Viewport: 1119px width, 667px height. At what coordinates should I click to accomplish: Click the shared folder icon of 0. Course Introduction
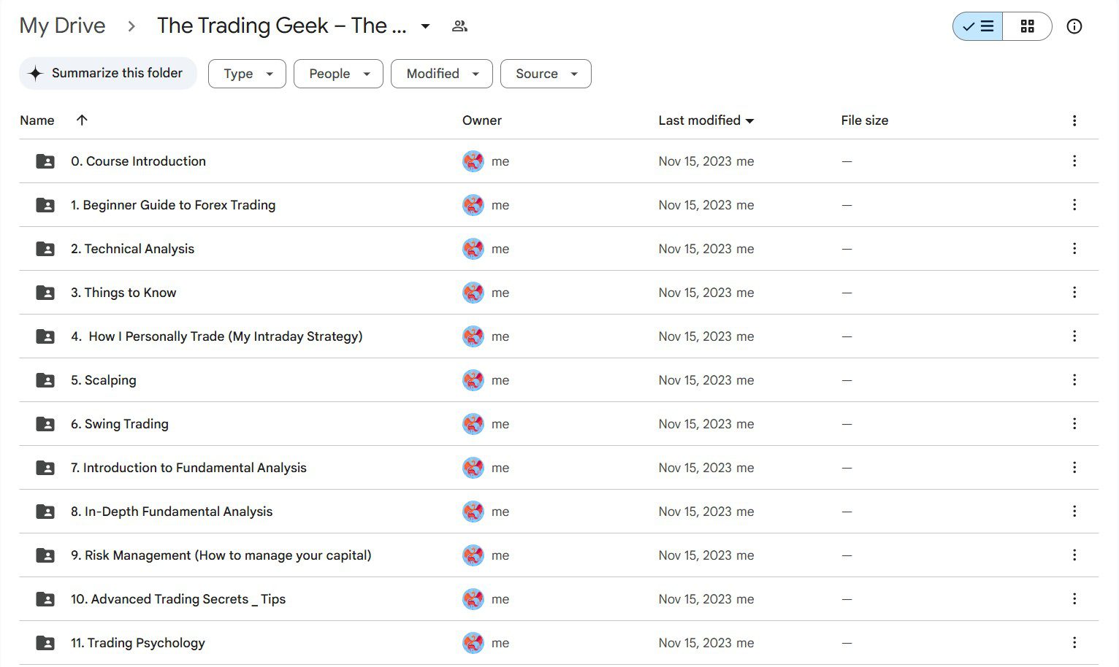45,161
